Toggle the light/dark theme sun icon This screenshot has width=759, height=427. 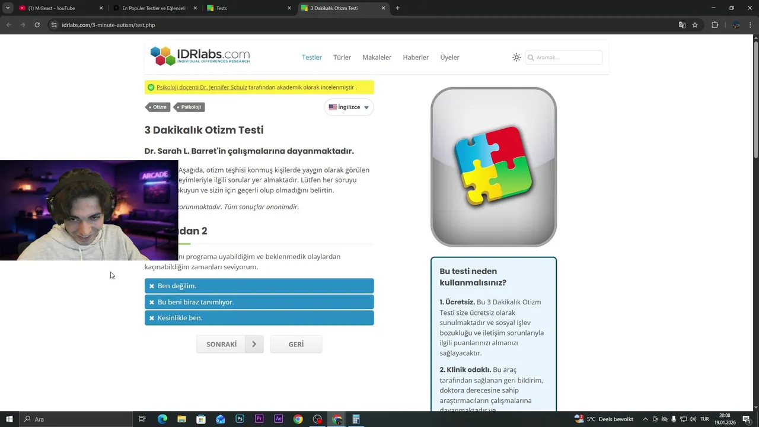click(x=516, y=58)
